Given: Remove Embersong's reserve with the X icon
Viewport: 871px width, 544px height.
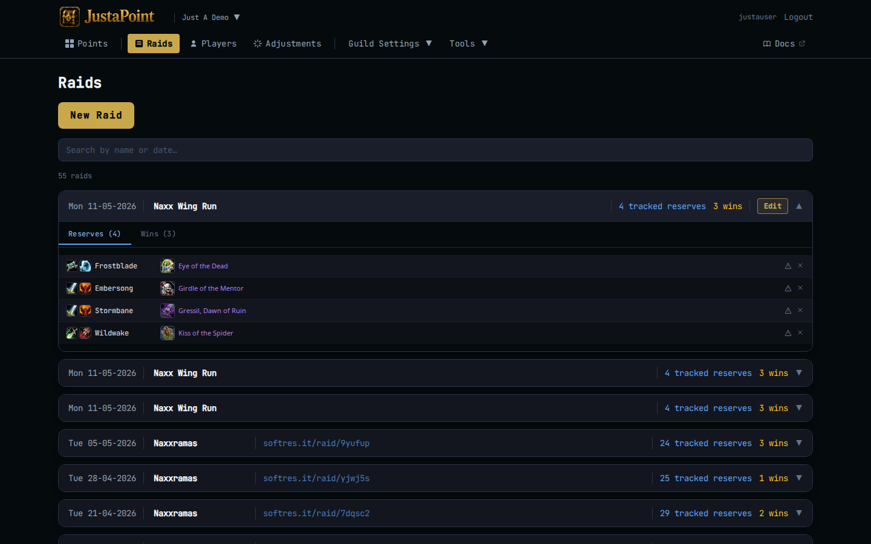Looking at the screenshot, I should pyautogui.click(x=800, y=288).
